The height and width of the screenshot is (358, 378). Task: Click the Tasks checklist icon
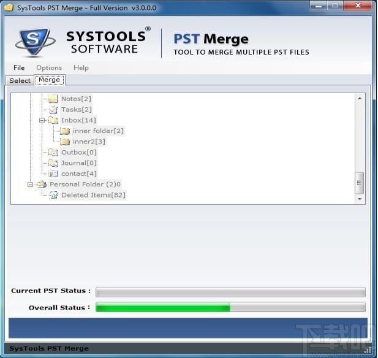[53, 110]
